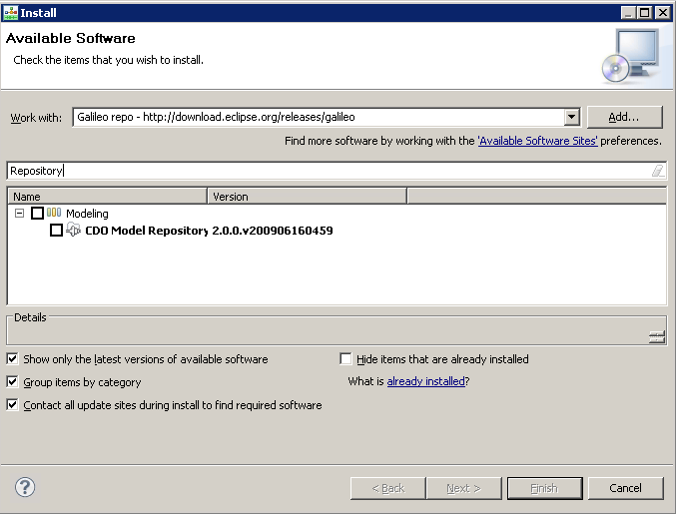Viewport: 676px width, 514px height.
Task: Enable Hide items that are already installed
Action: pos(346,359)
